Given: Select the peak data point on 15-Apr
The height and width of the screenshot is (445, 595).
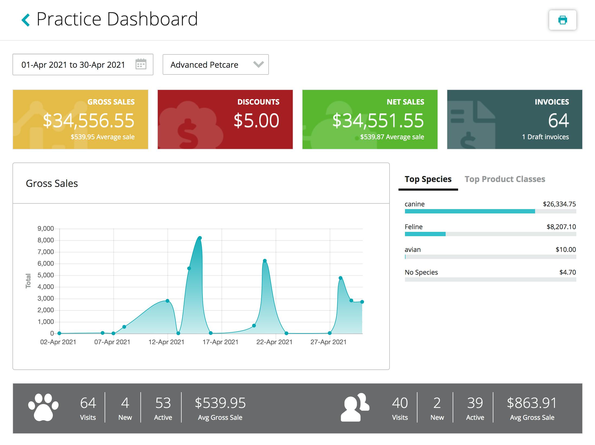Looking at the screenshot, I should pos(200,238).
